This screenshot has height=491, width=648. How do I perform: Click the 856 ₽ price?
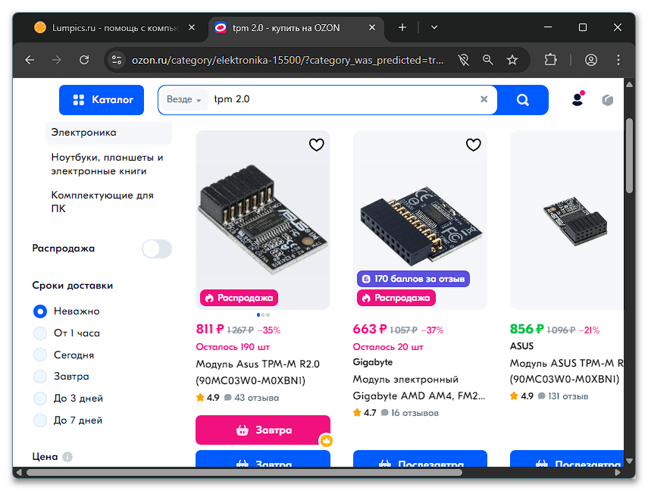click(527, 330)
